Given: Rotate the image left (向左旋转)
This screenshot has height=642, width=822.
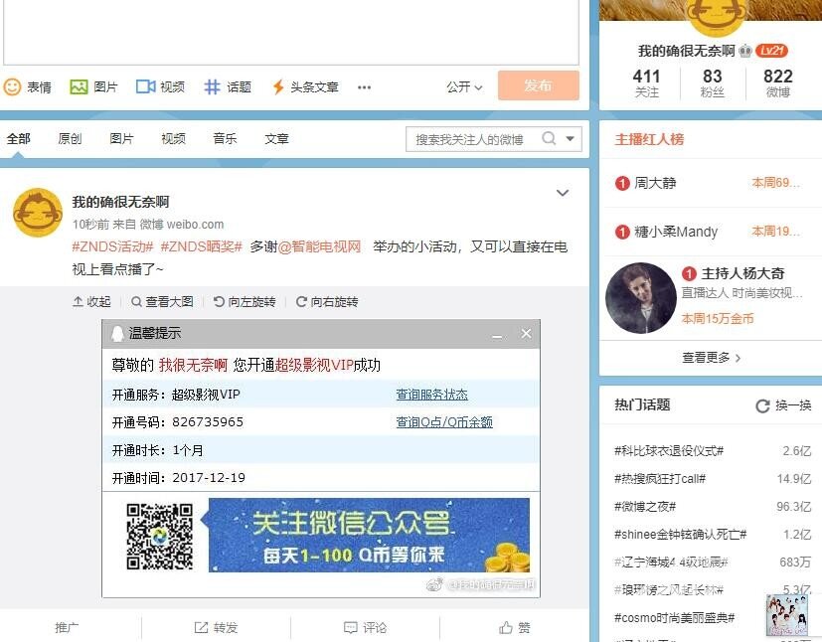Looking at the screenshot, I should coord(245,302).
